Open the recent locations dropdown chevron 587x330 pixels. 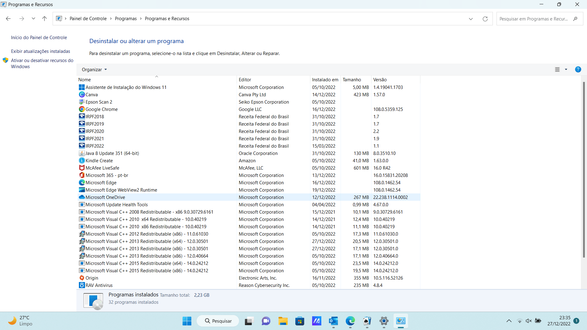click(33, 19)
